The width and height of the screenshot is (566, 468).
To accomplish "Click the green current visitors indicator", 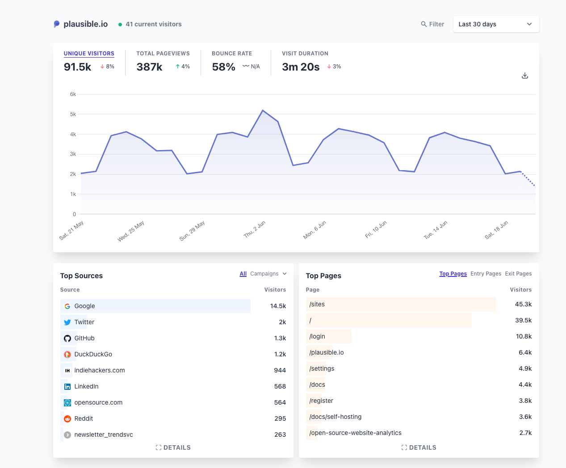I will [120, 25].
